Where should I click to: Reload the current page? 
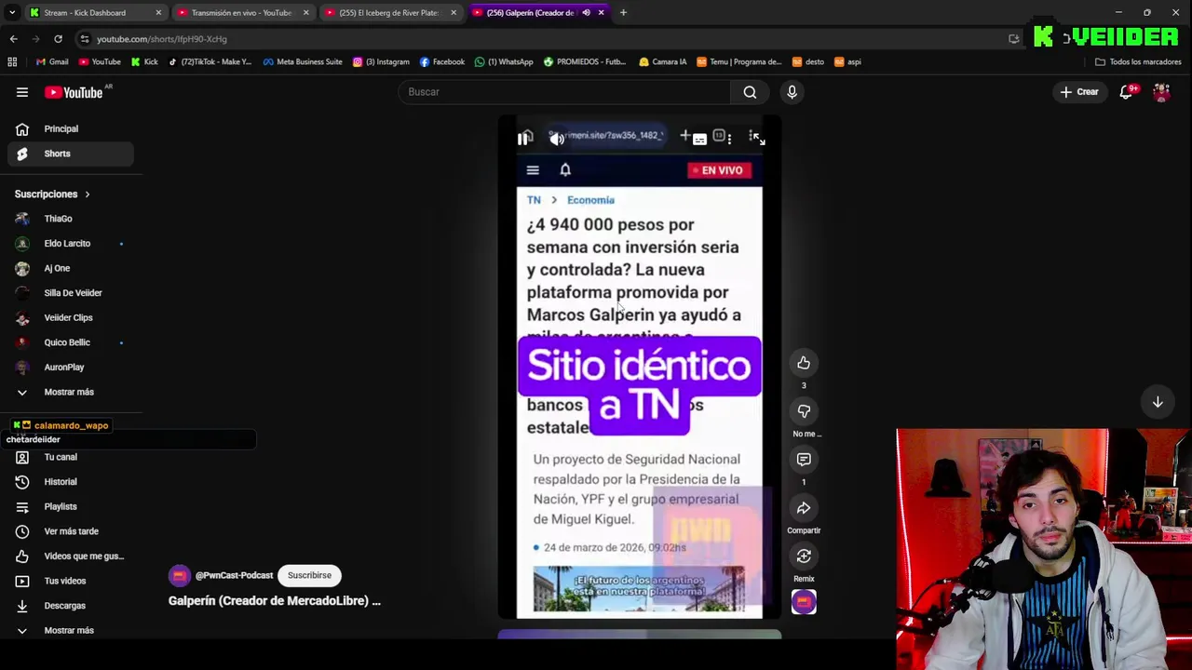tap(58, 39)
